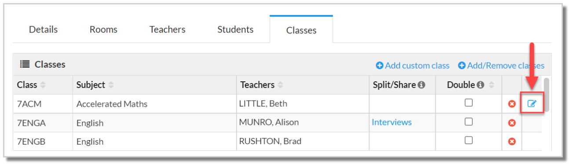
Task: Click the Double column info icon
Action: point(480,85)
